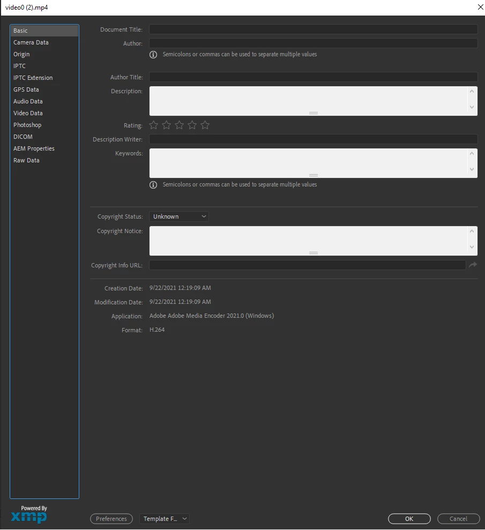Select the IPTC section
Screen dimensions: 485x530
coord(44,66)
